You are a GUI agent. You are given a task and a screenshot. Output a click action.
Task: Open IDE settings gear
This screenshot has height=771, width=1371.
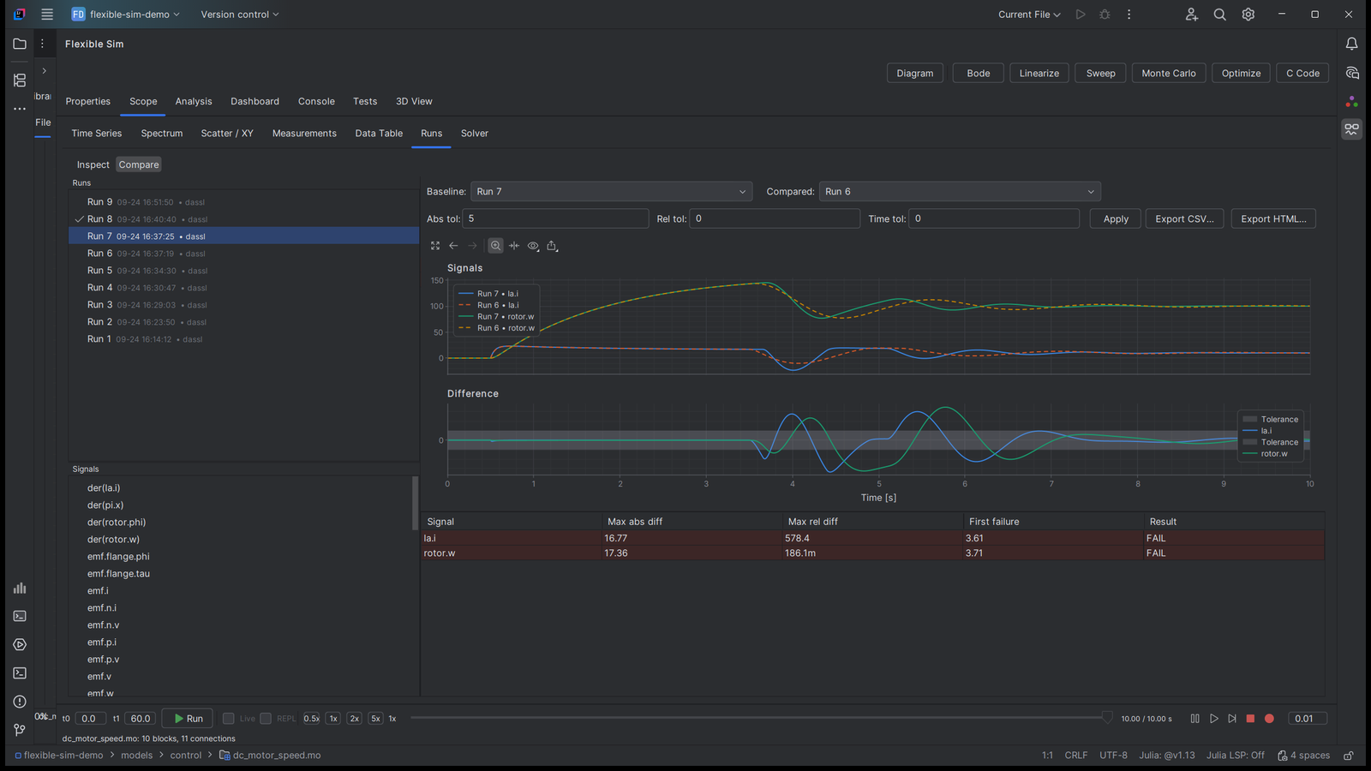point(1248,15)
